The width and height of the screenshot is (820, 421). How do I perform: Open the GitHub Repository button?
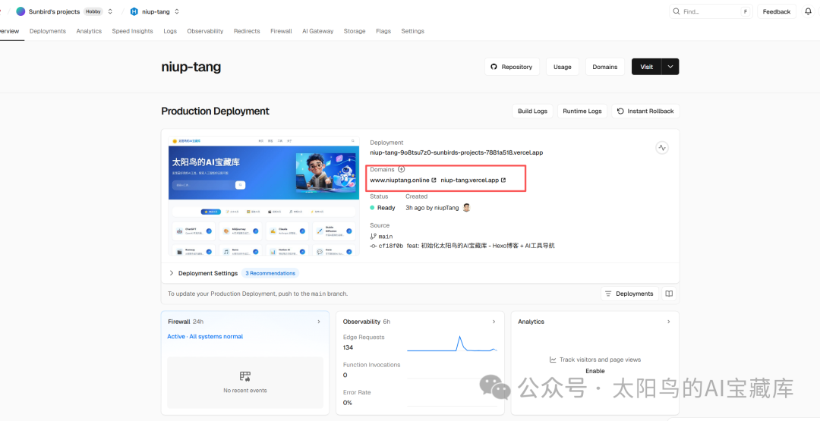coord(512,67)
